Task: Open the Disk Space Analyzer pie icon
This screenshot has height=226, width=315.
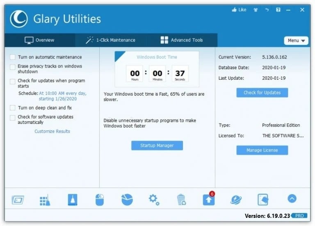Action: click(x=127, y=199)
